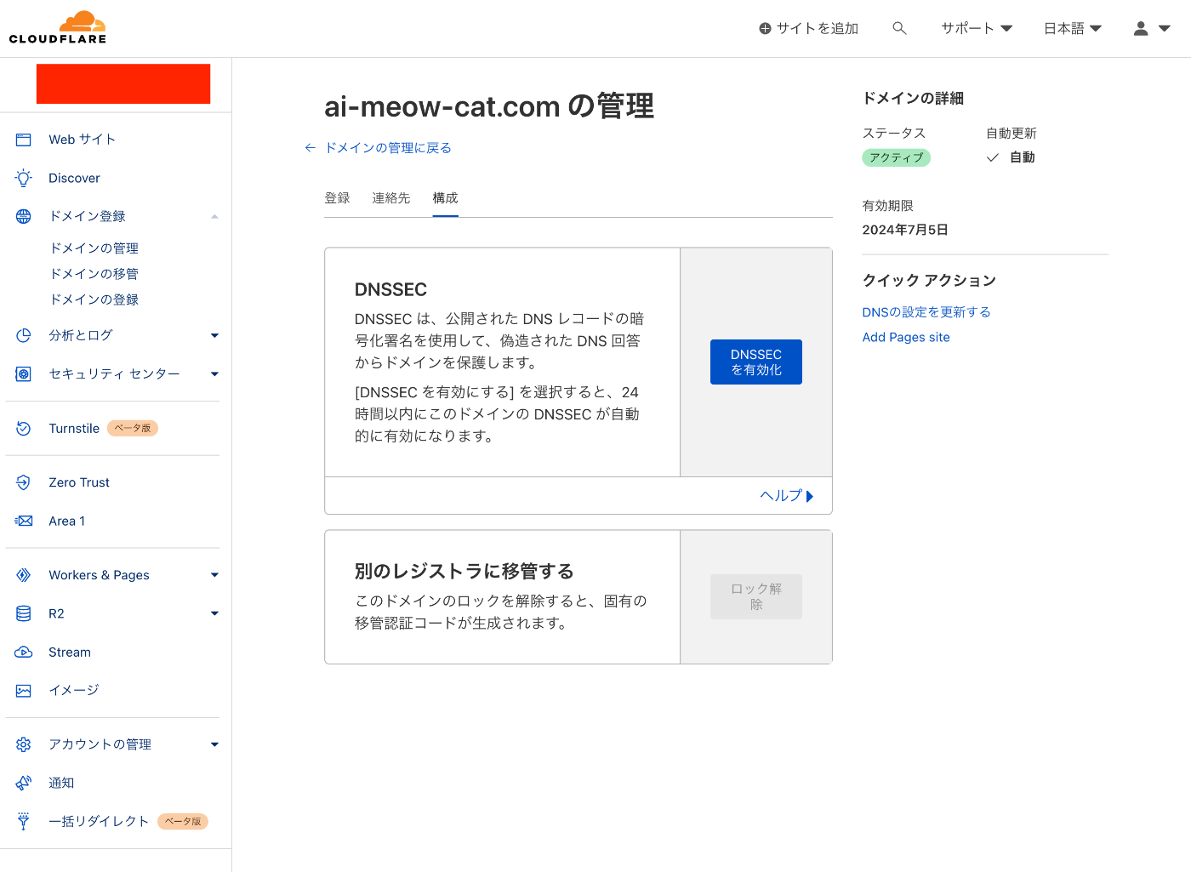1191x872 pixels.
Task: Go back via ドメインの管理に戻る link
Action: tap(388, 148)
